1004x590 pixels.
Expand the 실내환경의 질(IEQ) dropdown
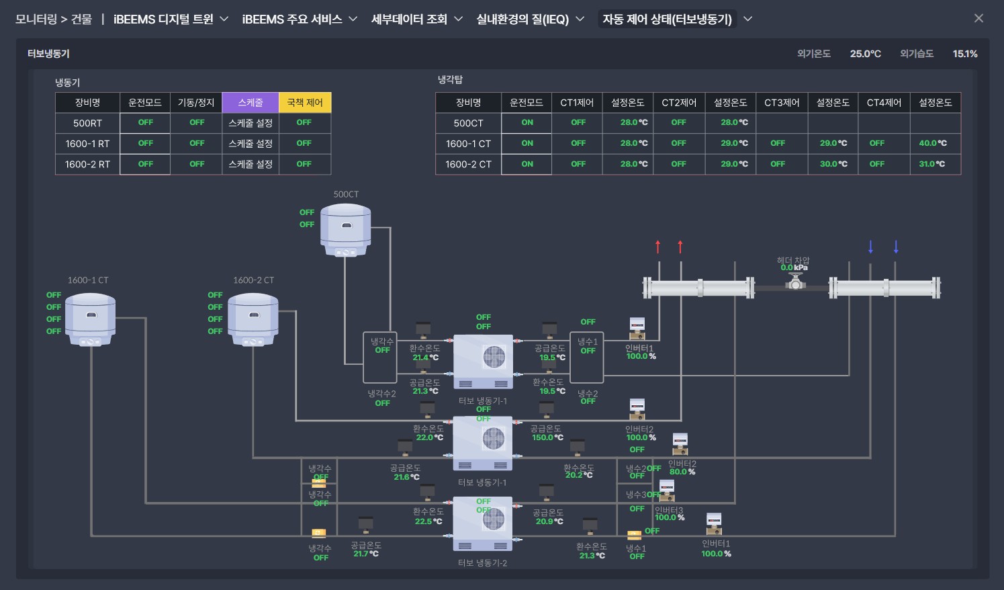(x=530, y=19)
